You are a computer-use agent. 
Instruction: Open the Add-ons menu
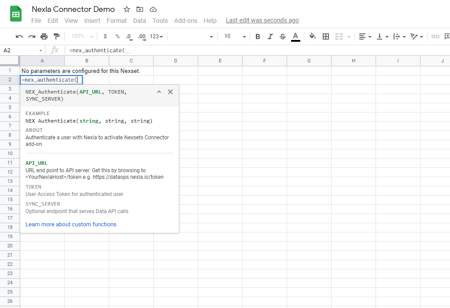click(x=186, y=21)
